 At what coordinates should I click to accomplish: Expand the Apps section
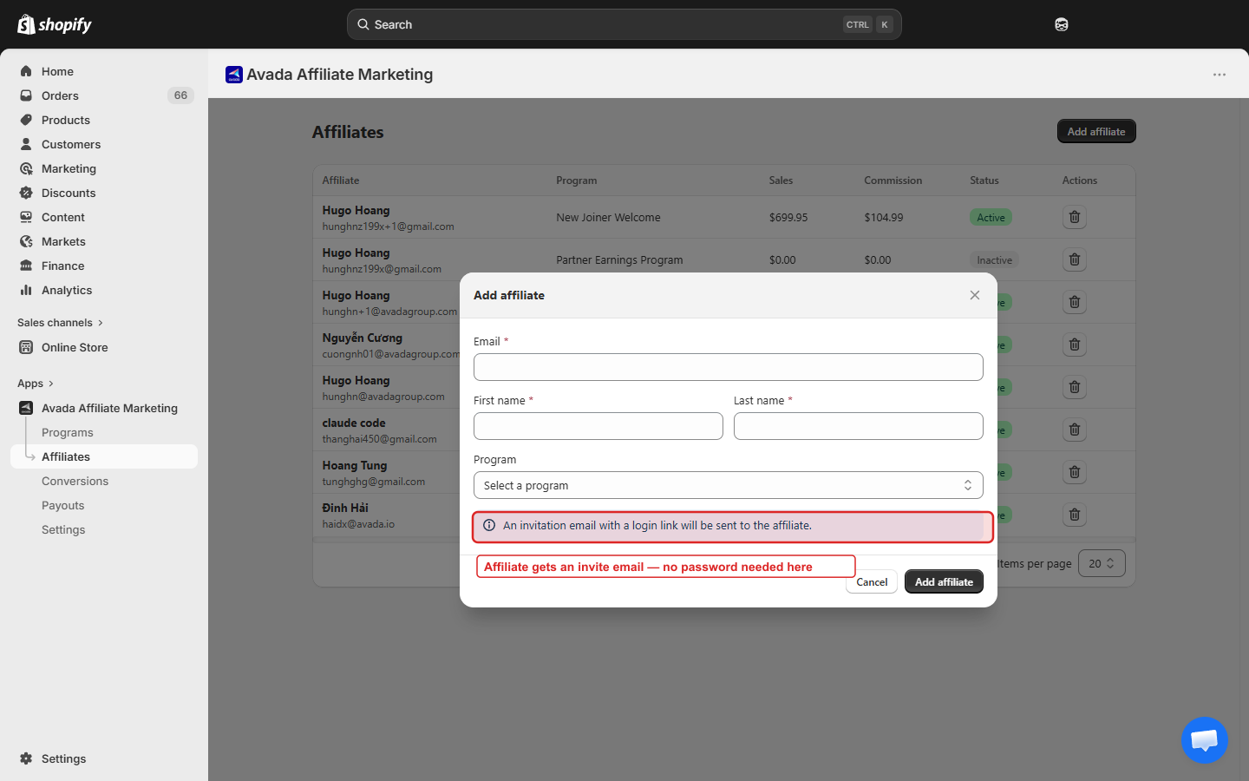pos(36,384)
